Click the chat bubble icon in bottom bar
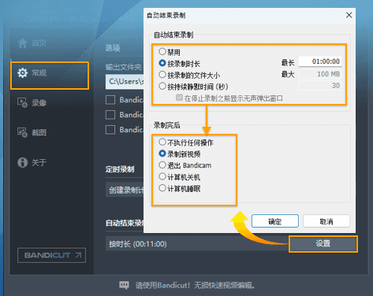Viewport: 373px width, 296px height. point(125,285)
